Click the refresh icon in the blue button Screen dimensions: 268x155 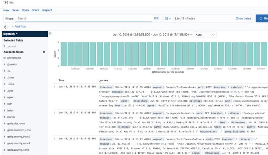(261, 18)
